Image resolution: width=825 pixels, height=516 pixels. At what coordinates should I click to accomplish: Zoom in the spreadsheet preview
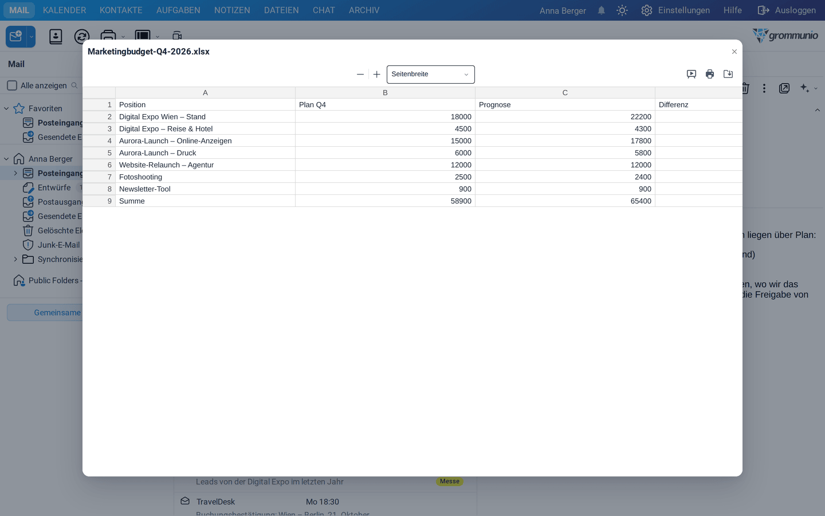click(x=376, y=75)
